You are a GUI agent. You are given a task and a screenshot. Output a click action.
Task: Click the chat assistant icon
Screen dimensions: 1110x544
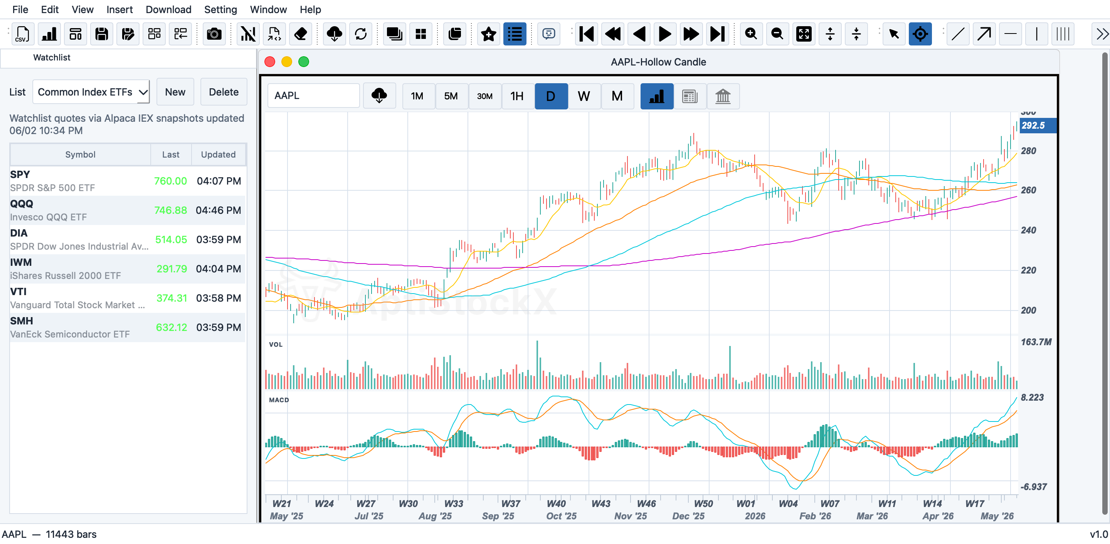coord(548,34)
